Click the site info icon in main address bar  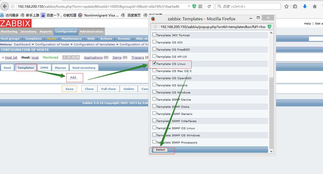coord(13,6)
